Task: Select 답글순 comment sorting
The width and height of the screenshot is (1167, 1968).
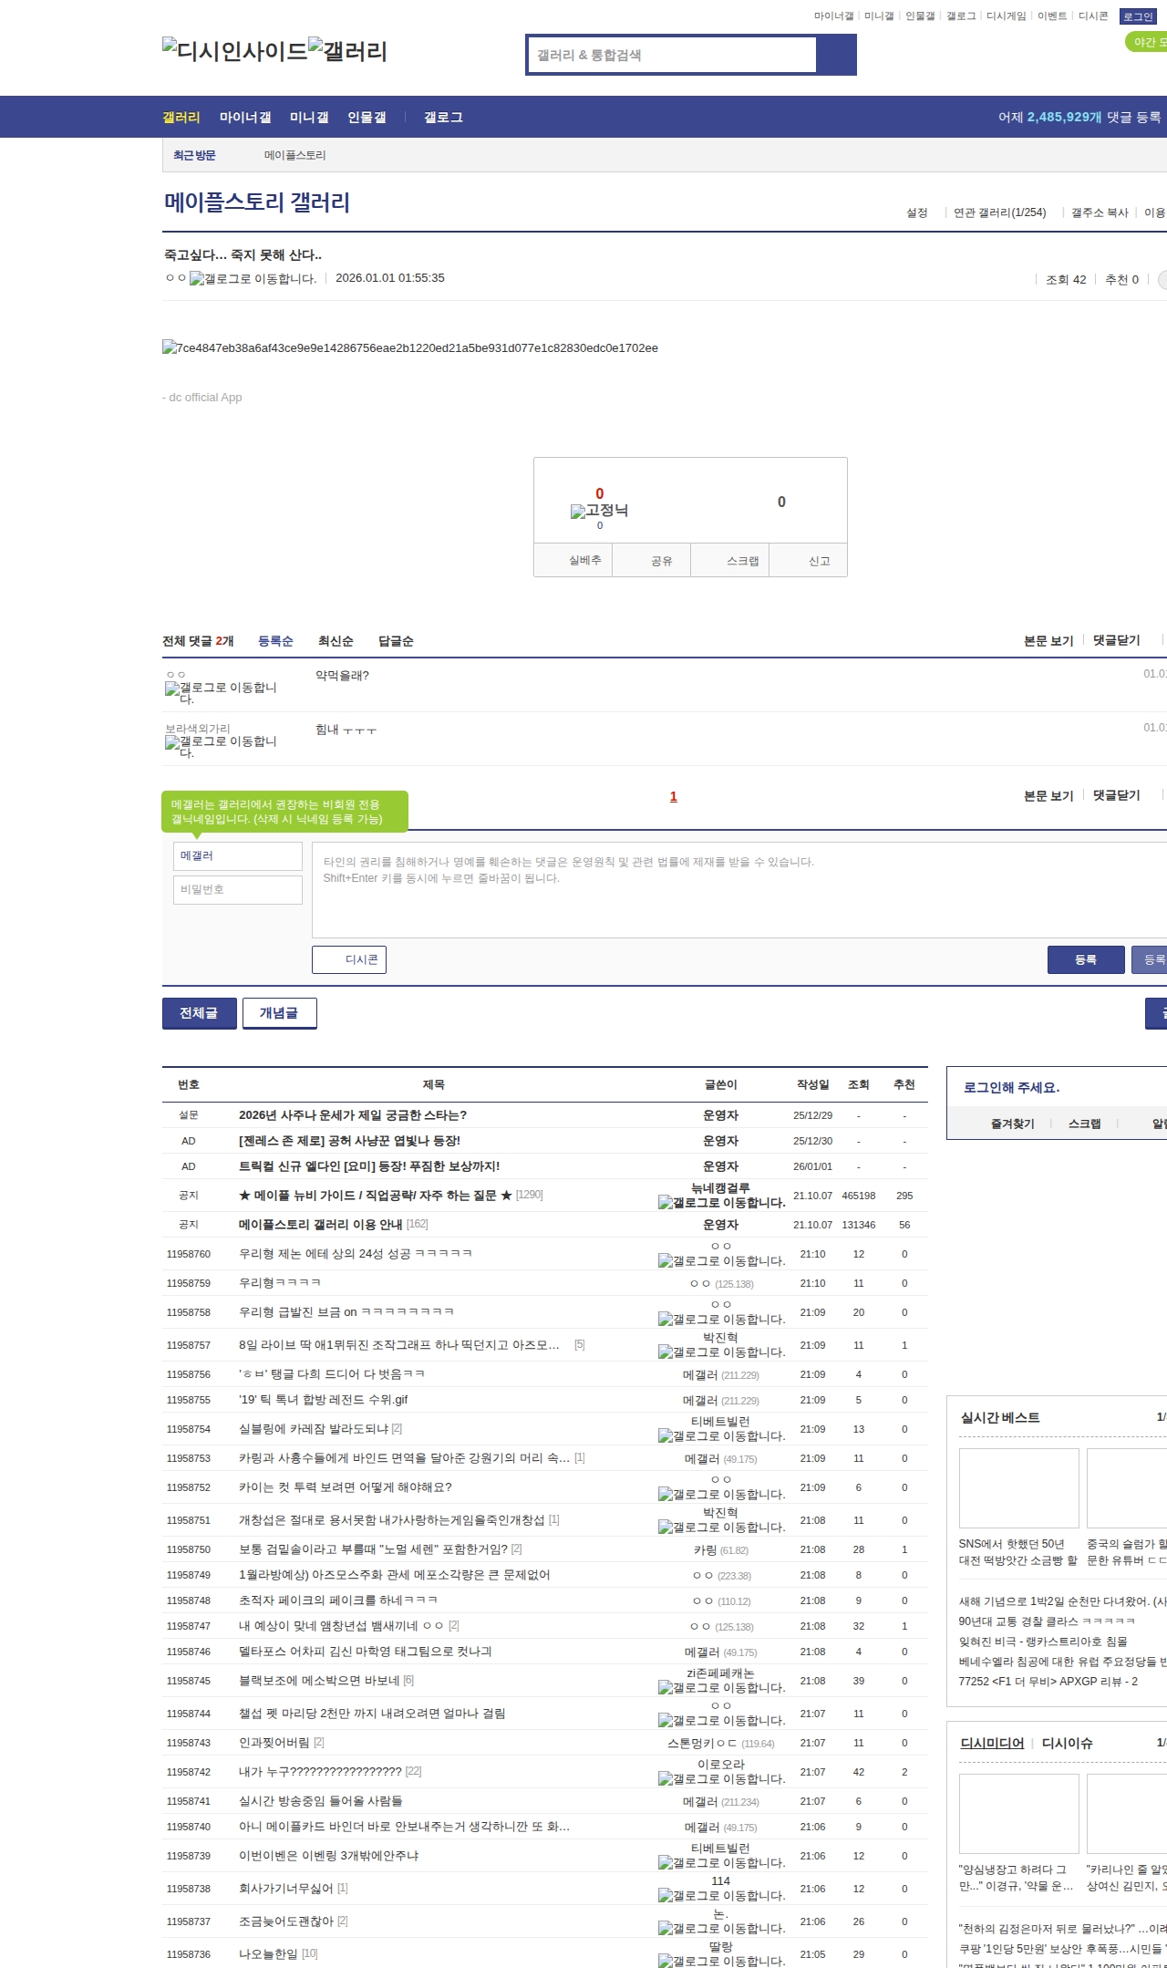Action: [396, 641]
